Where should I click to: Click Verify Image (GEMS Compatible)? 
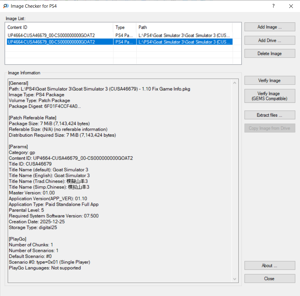pyautogui.click(x=270, y=96)
